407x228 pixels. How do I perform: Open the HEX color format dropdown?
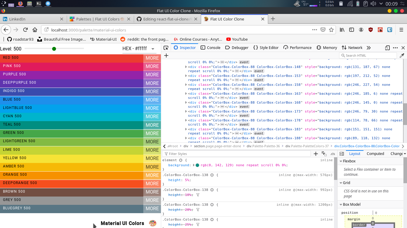(x=139, y=49)
